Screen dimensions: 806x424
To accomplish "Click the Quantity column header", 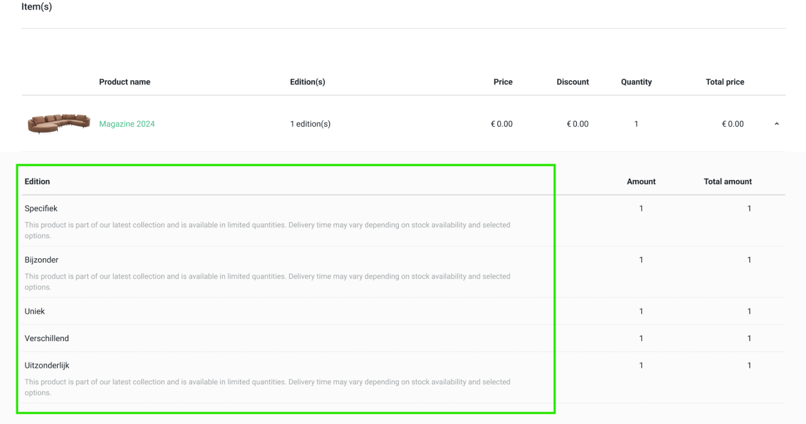I will 636,82.
